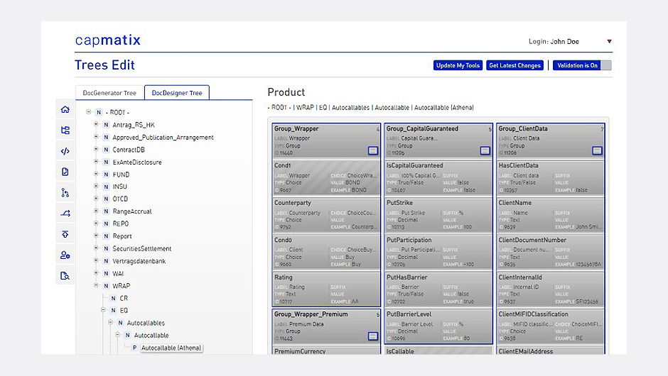Collapse the Autocallables tree node
Image resolution: width=668 pixels, height=376 pixels.
pyautogui.click(x=110, y=322)
